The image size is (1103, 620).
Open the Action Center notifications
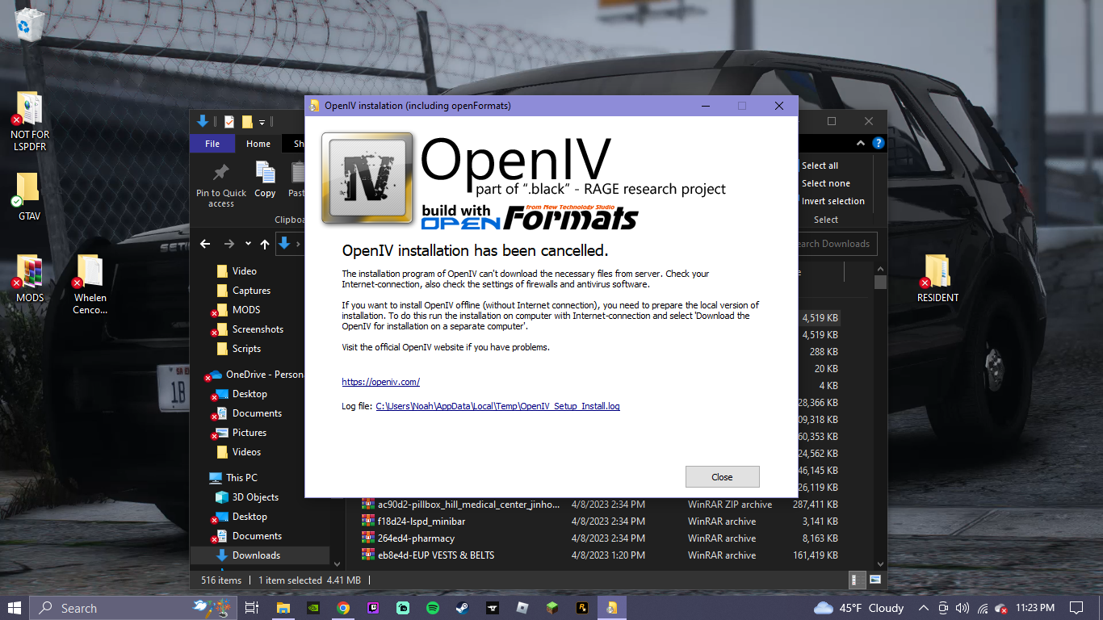1076,608
